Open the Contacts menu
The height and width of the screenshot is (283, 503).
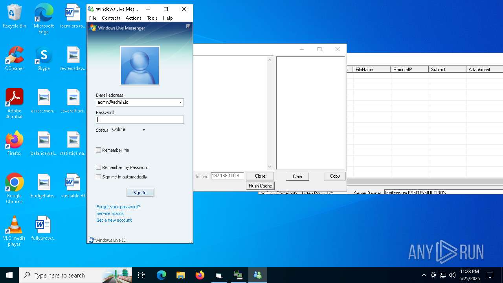click(111, 18)
